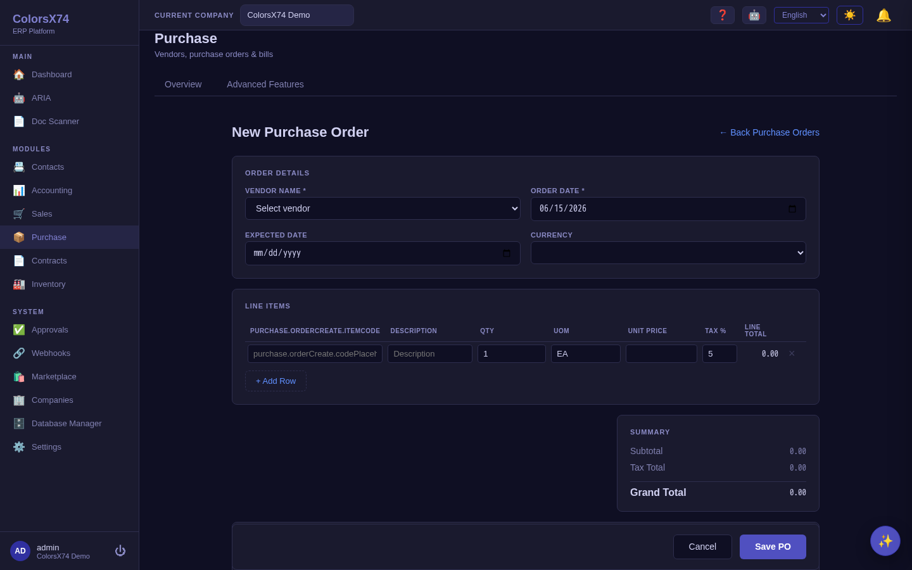Image resolution: width=912 pixels, height=570 pixels.
Task: Select Sales in the sidebar menu
Action: (69, 214)
